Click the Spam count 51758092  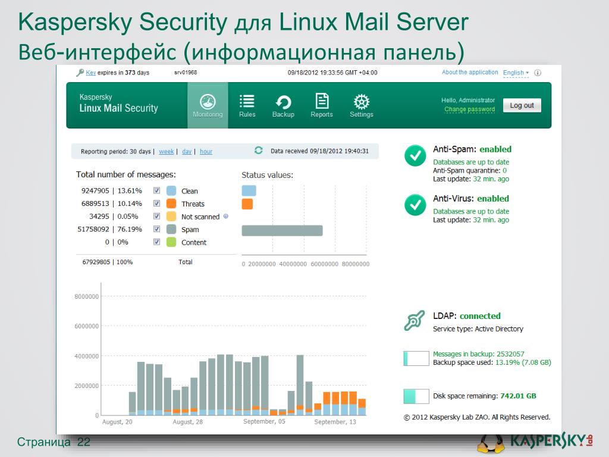click(93, 229)
